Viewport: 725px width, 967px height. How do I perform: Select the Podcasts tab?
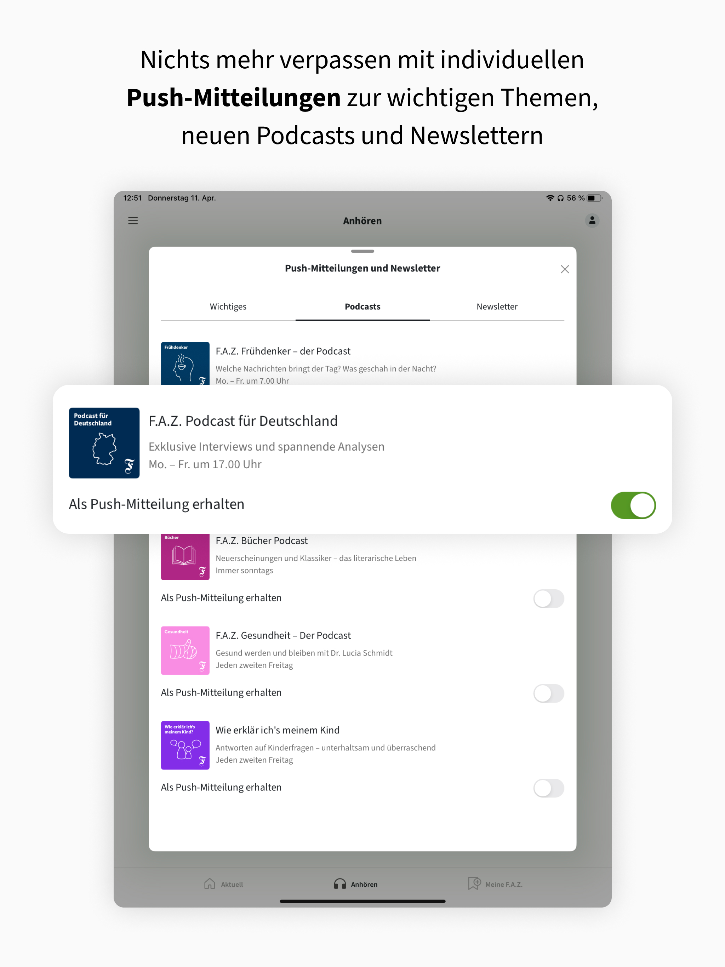pos(362,307)
